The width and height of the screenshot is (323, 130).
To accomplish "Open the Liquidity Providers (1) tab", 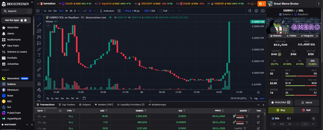I will [x=131, y=105].
